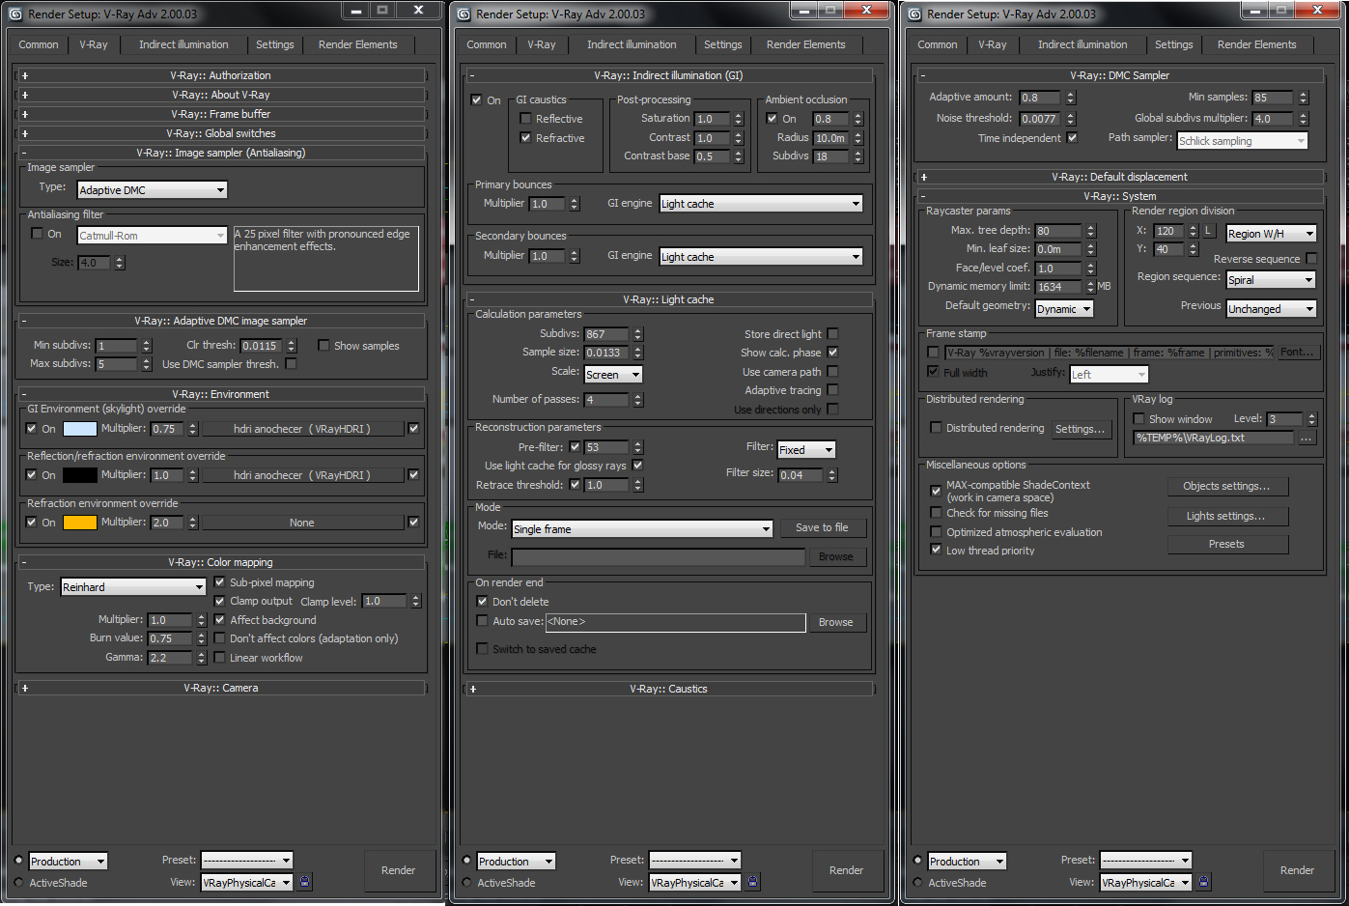Viewport: 1349px width, 906px height.
Task: Click the DMC Sampler Adaptive amount field
Action: coord(1041,98)
